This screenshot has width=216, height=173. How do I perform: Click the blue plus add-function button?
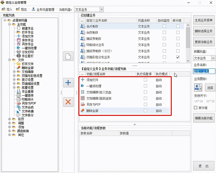(68, 83)
